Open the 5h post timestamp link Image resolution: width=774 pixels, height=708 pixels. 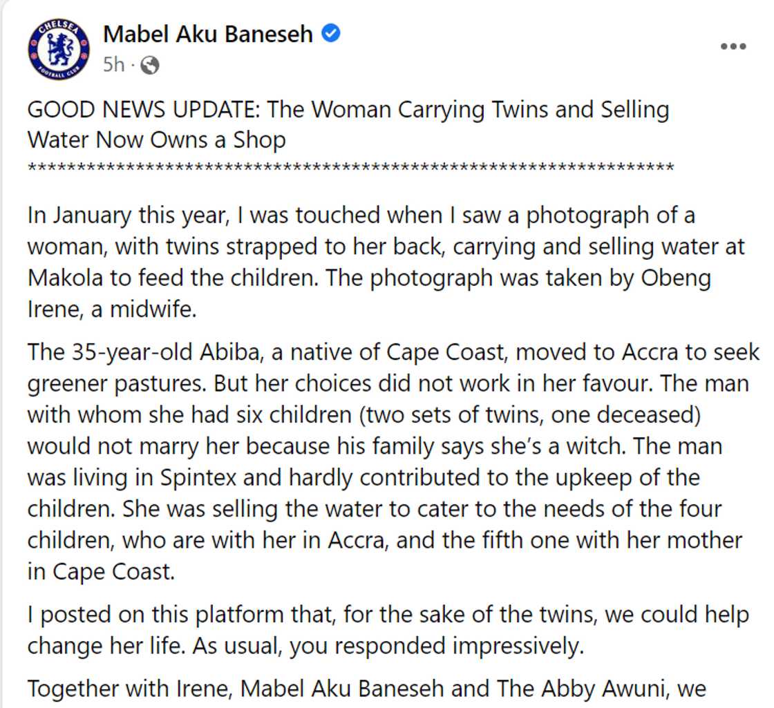click(x=113, y=64)
